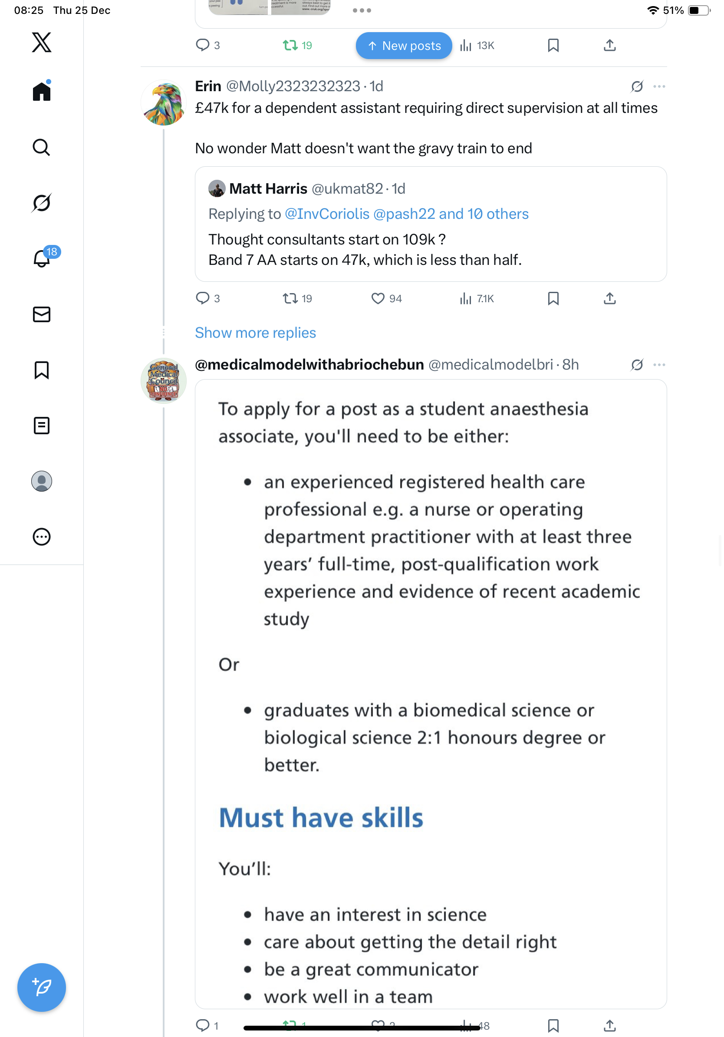
Task: Open more options on Erin's post
Action: (x=659, y=86)
